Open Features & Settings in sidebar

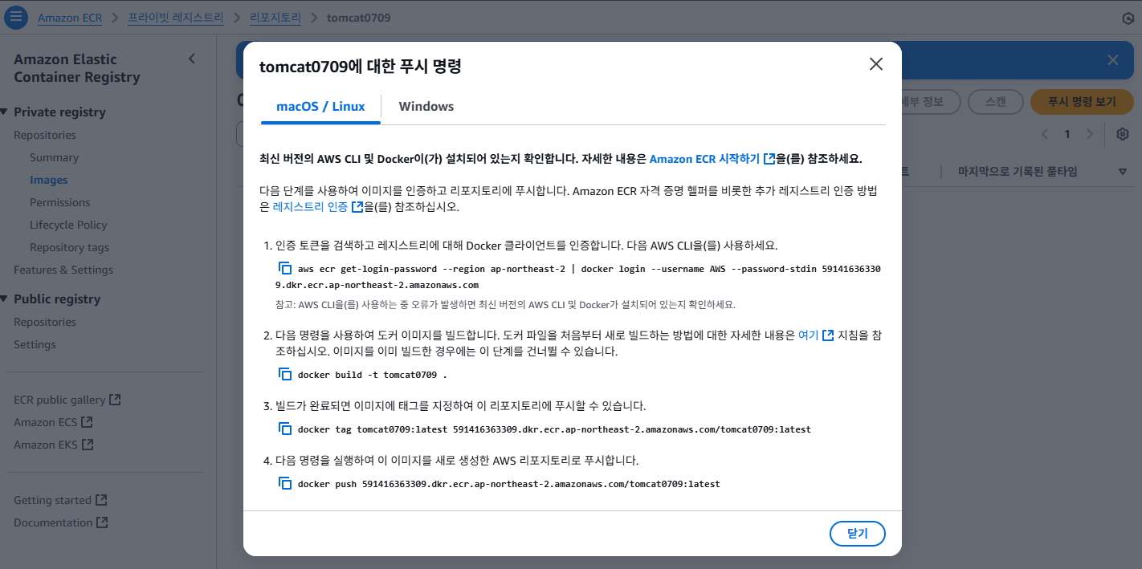63,270
